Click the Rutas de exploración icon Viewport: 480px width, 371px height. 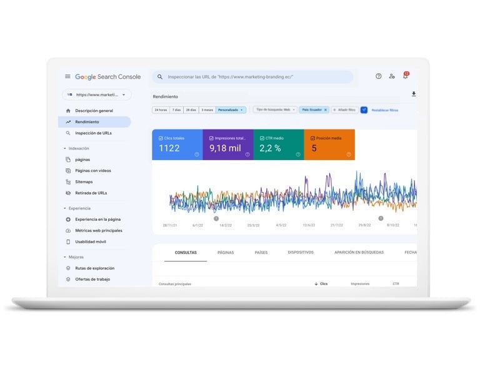coord(68,268)
